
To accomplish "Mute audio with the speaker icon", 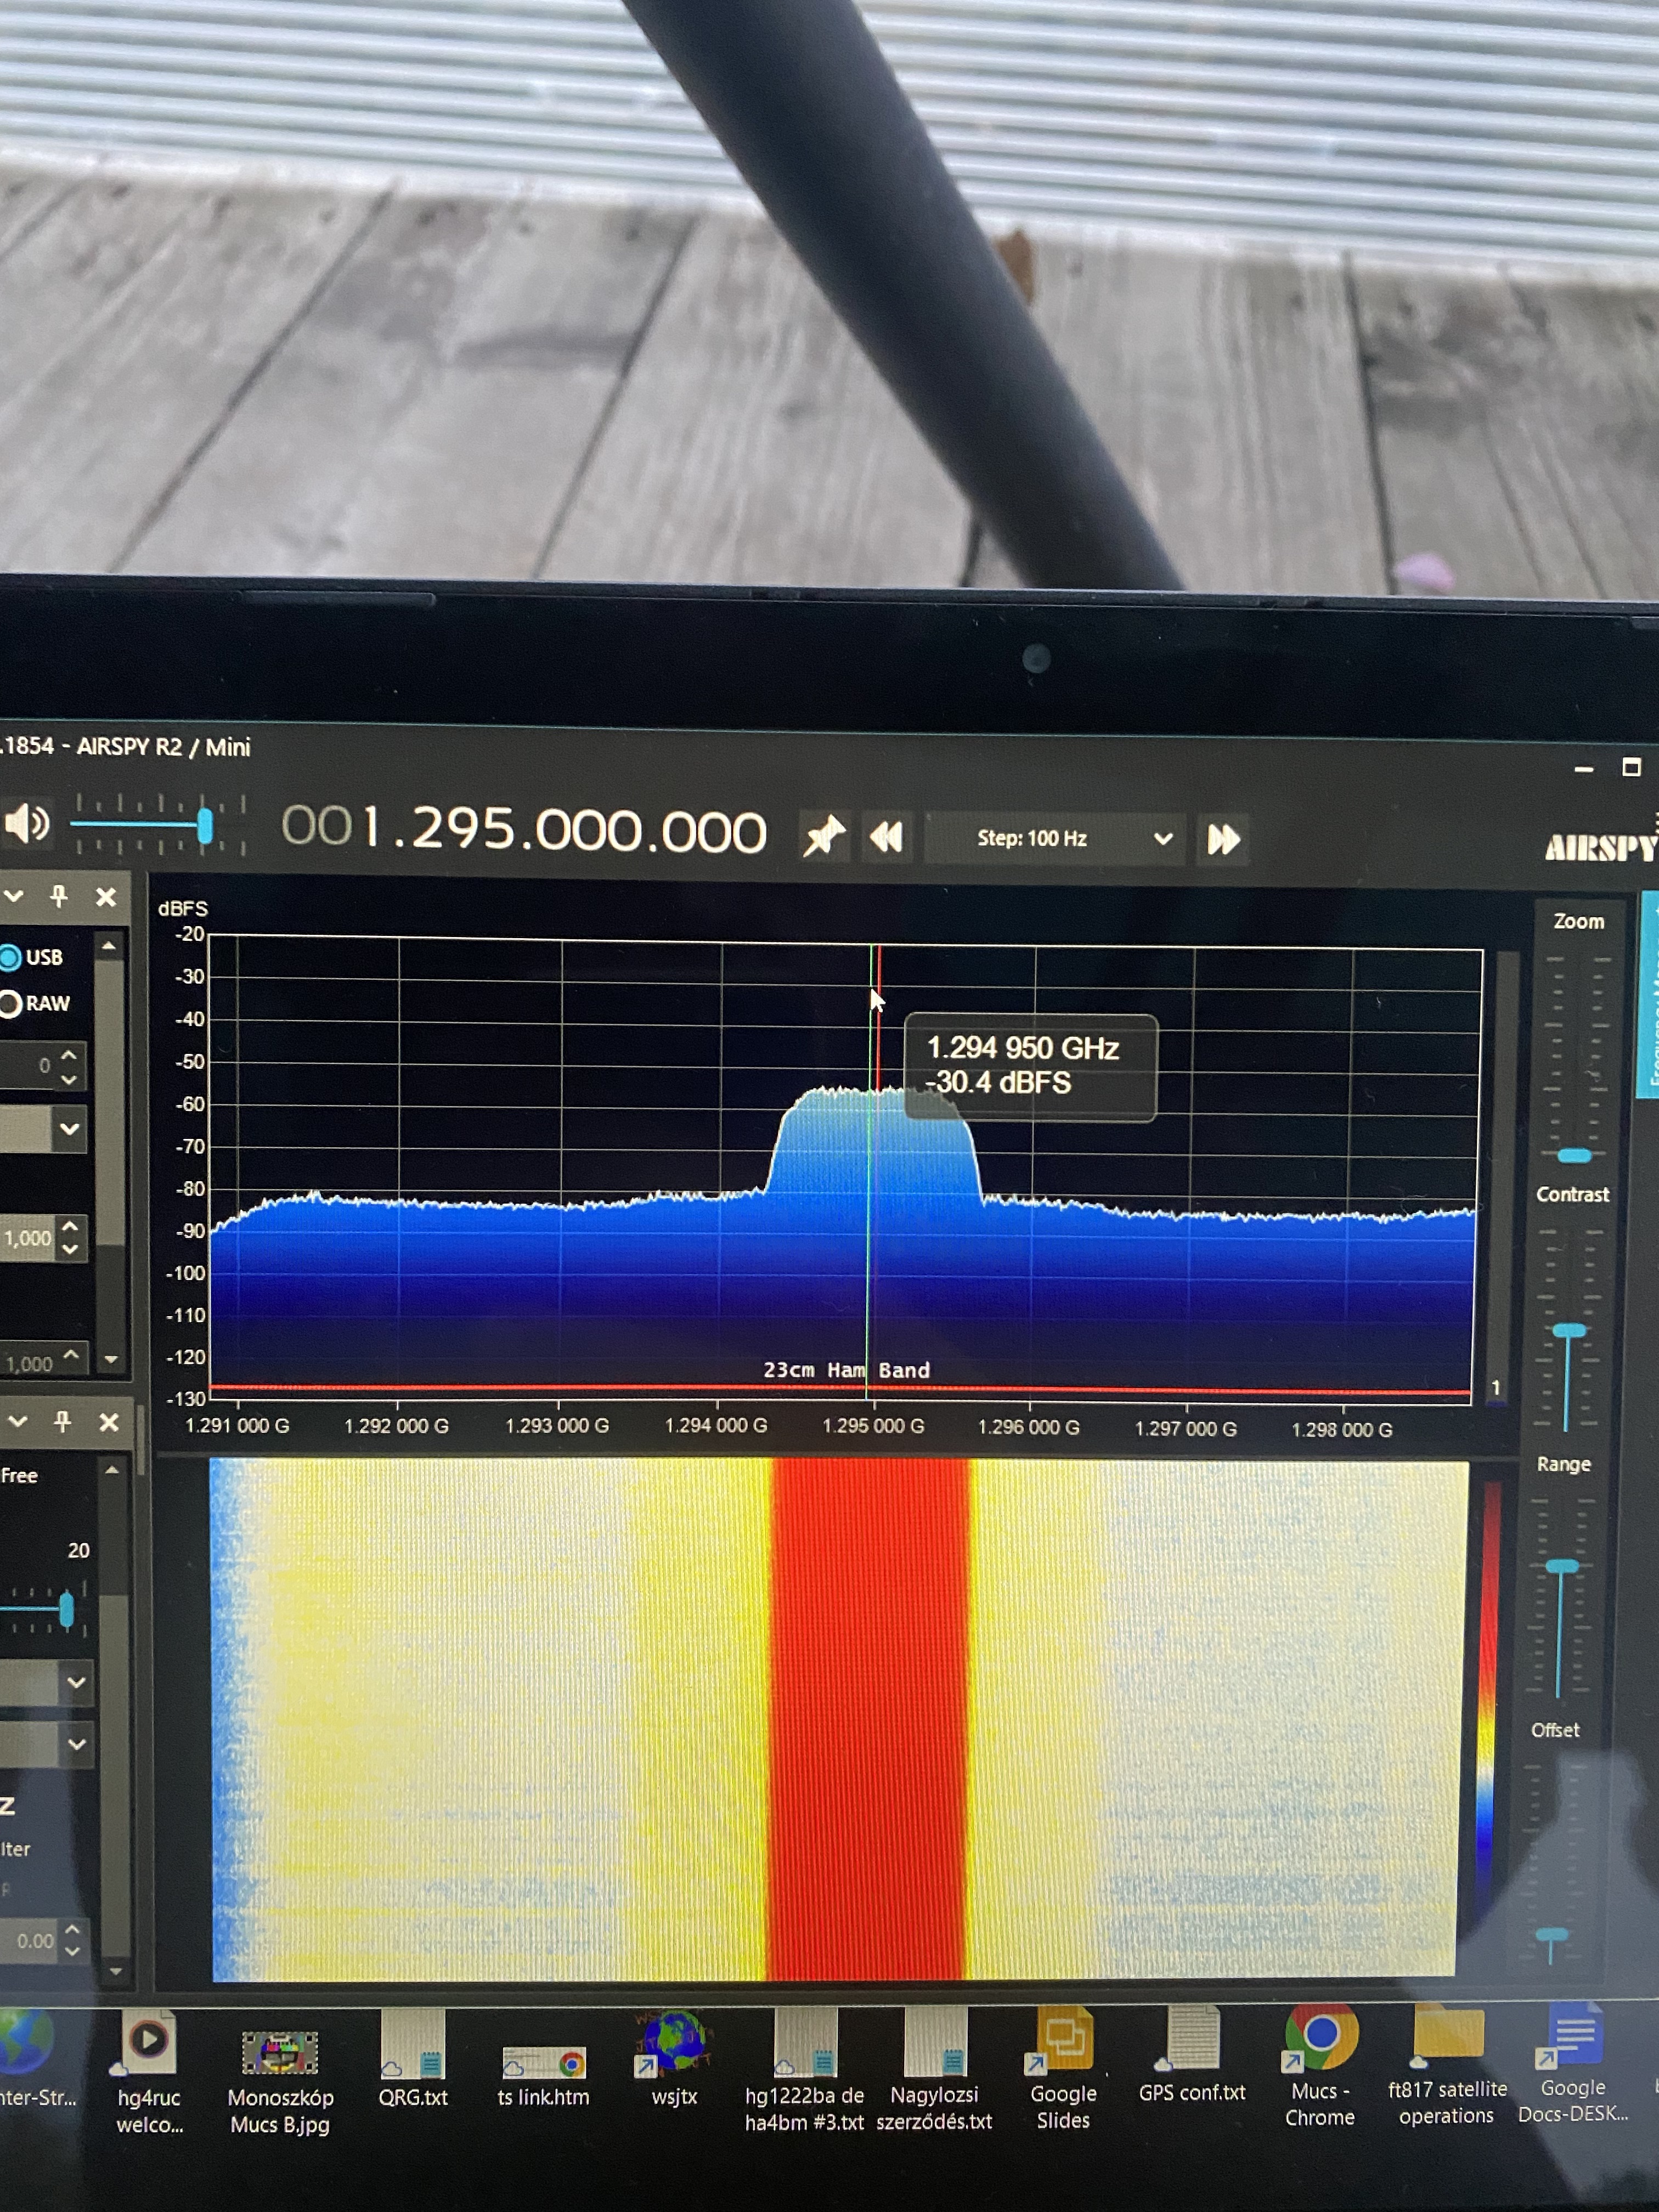I will [x=26, y=824].
